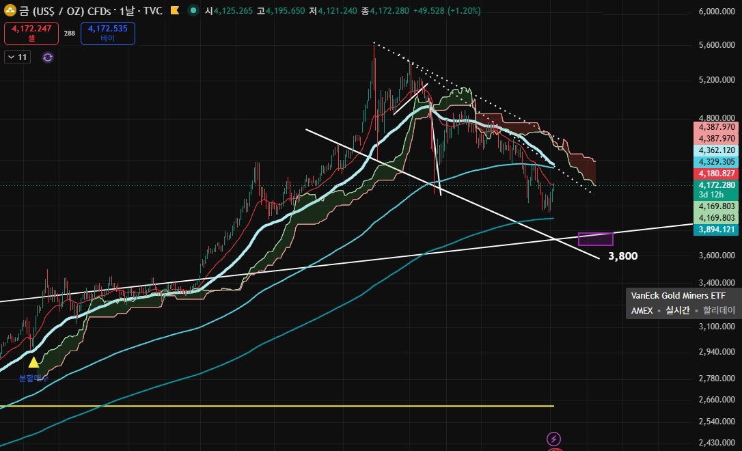
Task: Click the 3,894.121 teal price label
Action: pos(715,230)
